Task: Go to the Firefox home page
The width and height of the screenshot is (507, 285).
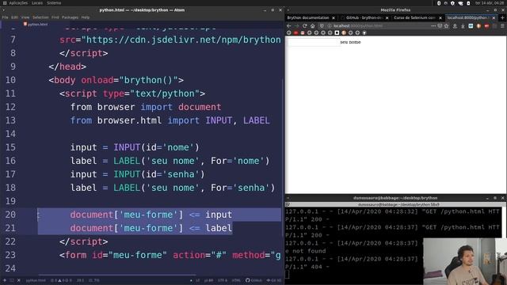Action: coord(312,26)
